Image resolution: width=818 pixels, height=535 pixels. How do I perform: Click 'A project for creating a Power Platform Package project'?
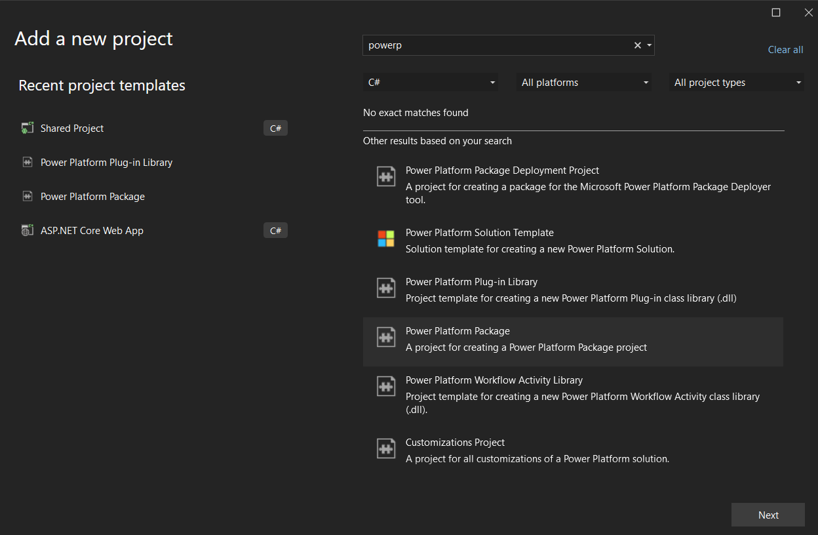[526, 347]
